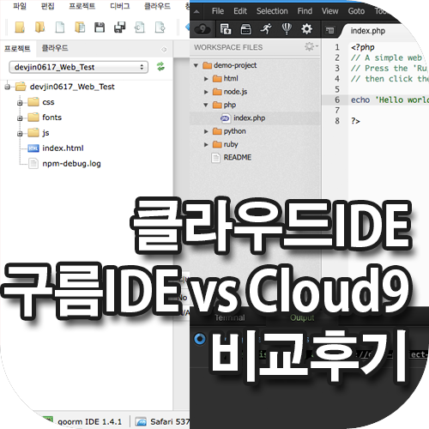Open Cloud9 preferences gear icon in toolbar
Viewport: 429px width, 429px height.
click(306, 29)
